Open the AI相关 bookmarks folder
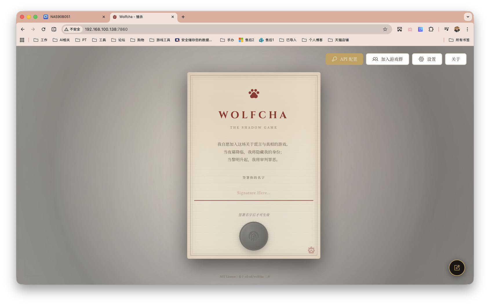Screen dimensions: 490x306 click(x=61, y=40)
